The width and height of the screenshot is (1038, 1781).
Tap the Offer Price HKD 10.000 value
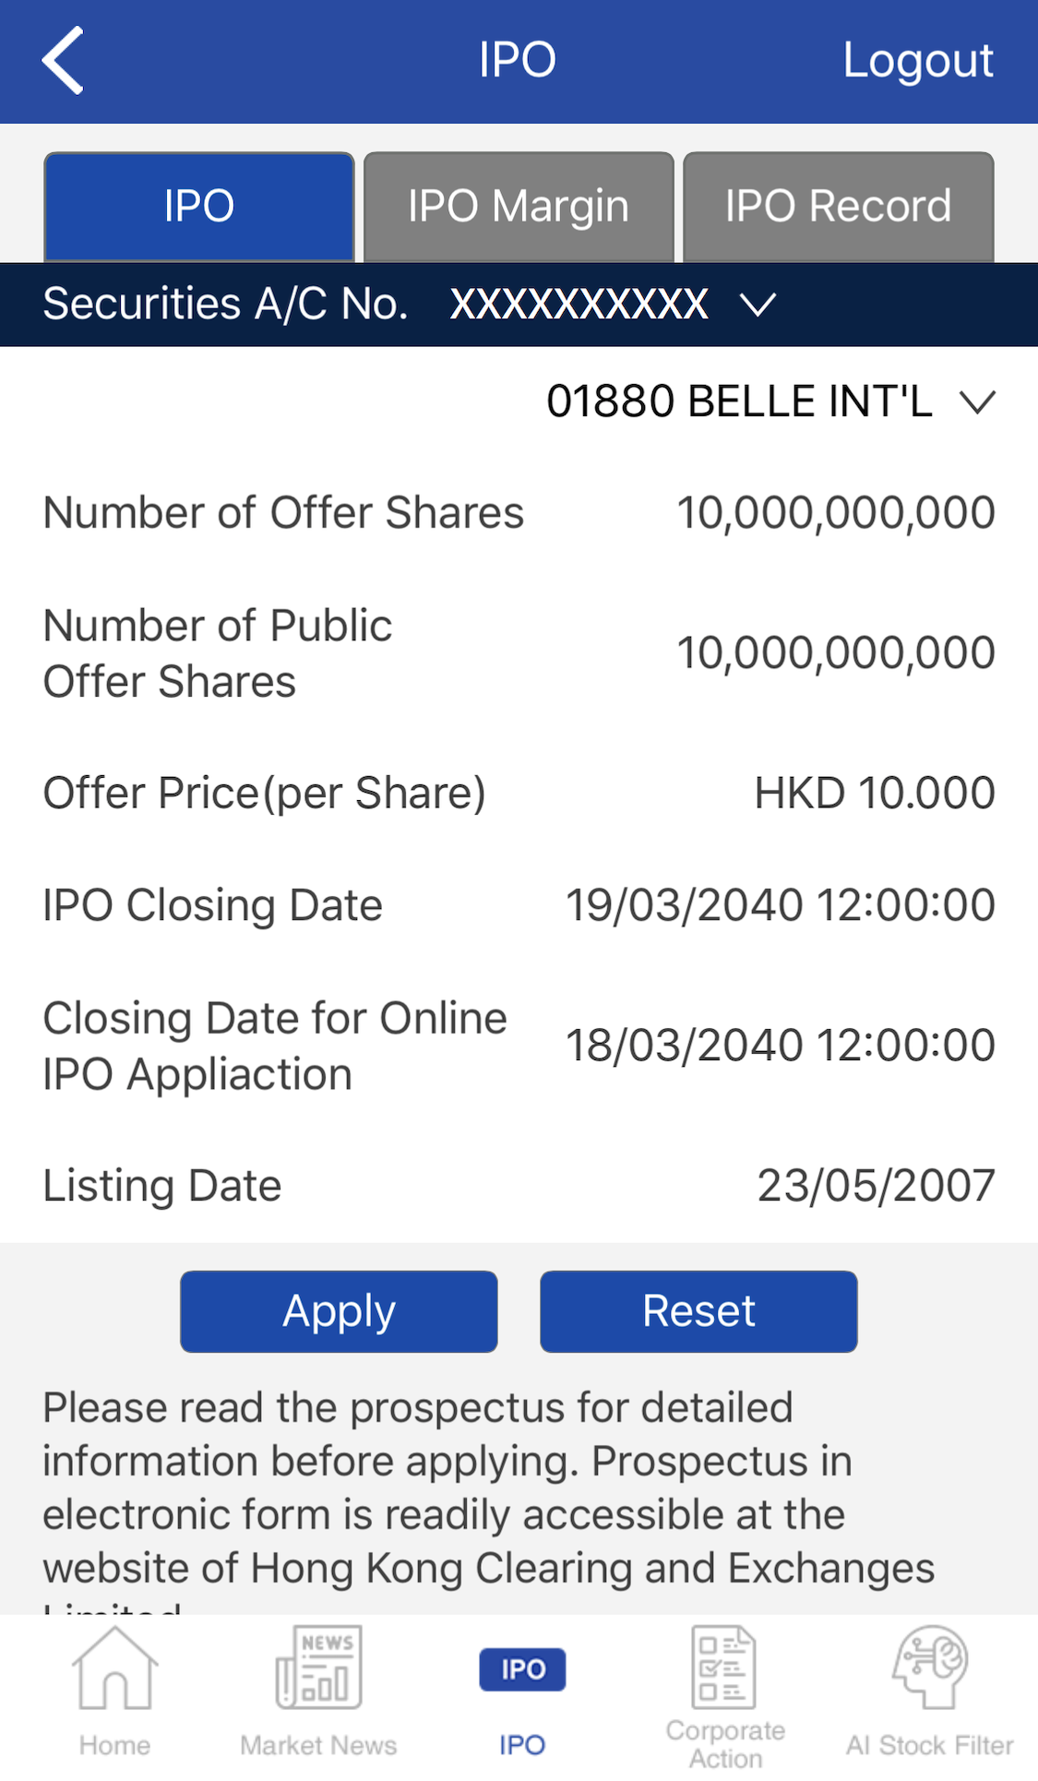[x=875, y=794]
